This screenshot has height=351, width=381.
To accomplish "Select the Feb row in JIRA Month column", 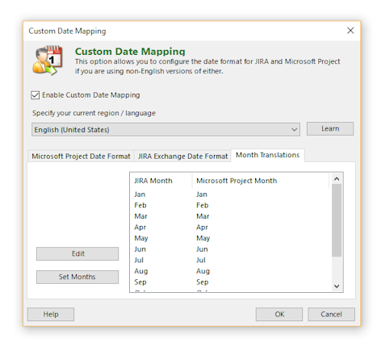I will (x=140, y=205).
